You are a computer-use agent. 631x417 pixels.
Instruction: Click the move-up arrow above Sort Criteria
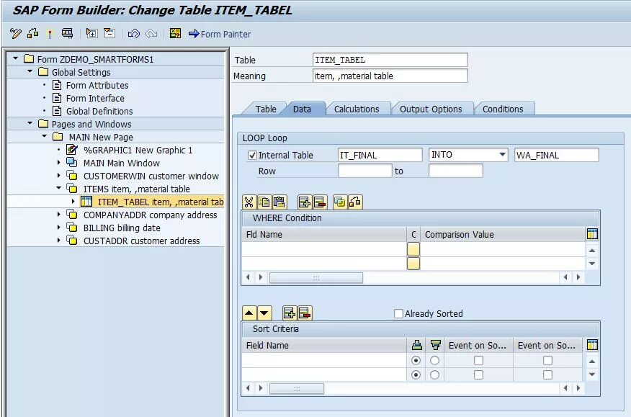point(249,313)
